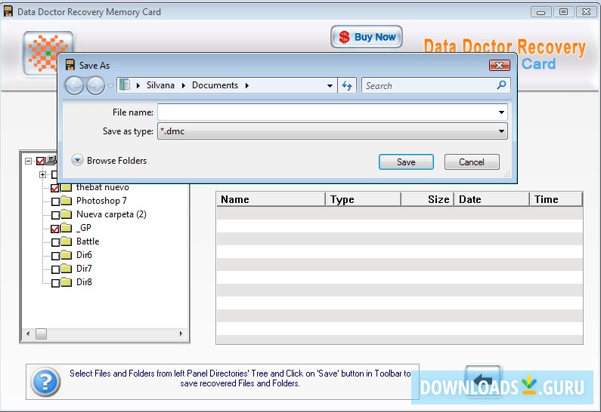Viewport: 601px width, 412px height.
Task: Select the thebat nuevo tree item
Action: click(102, 187)
